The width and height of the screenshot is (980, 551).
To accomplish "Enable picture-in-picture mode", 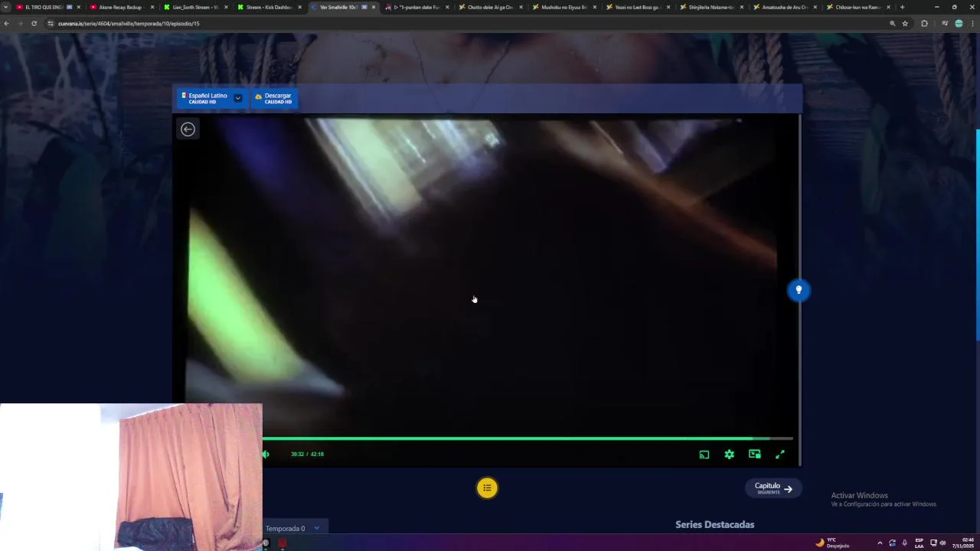I will click(x=755, y=454).
